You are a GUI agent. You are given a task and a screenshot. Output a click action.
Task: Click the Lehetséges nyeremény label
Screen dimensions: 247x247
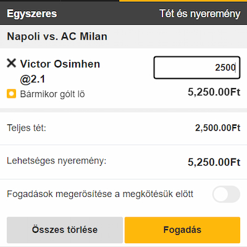click(x=57, y=161)
